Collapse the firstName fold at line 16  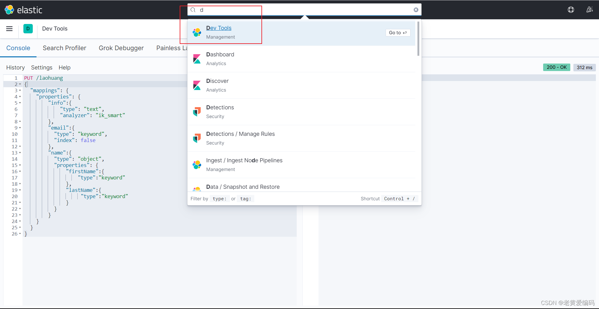pos(20,171)
